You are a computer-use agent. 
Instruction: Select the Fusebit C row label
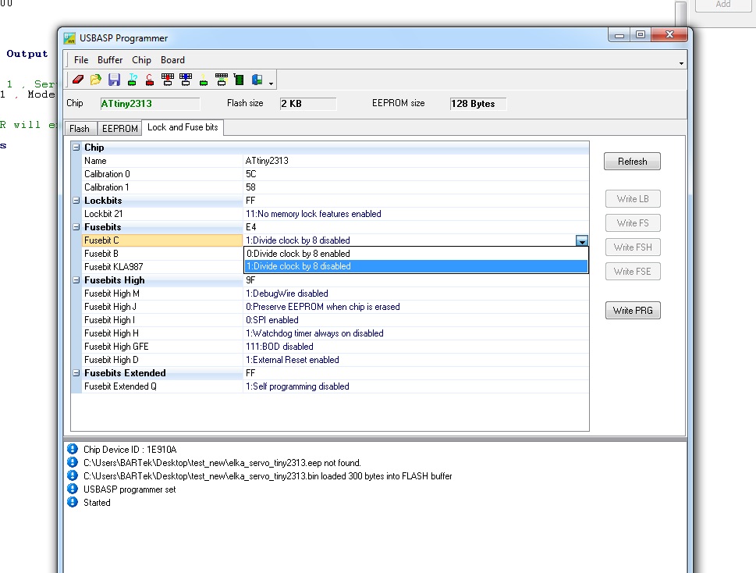point(162,240)
